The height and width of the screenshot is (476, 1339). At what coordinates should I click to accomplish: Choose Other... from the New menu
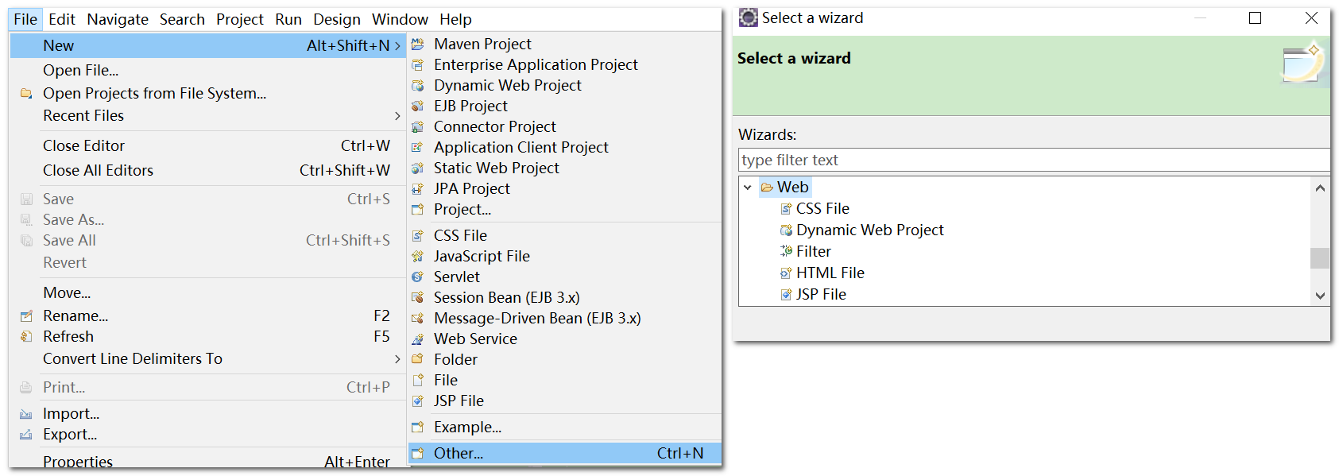point(458,453)
